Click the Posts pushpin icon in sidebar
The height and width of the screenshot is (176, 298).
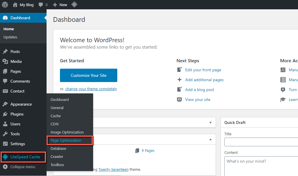pyautogui.click(x=5, y=51)
